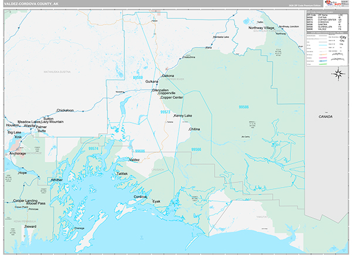
Task: Click the Whittier town label
Action: pyautogui.click(x=56, y=180)
